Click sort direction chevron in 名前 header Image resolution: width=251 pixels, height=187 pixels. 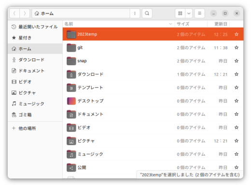(170, 24)
